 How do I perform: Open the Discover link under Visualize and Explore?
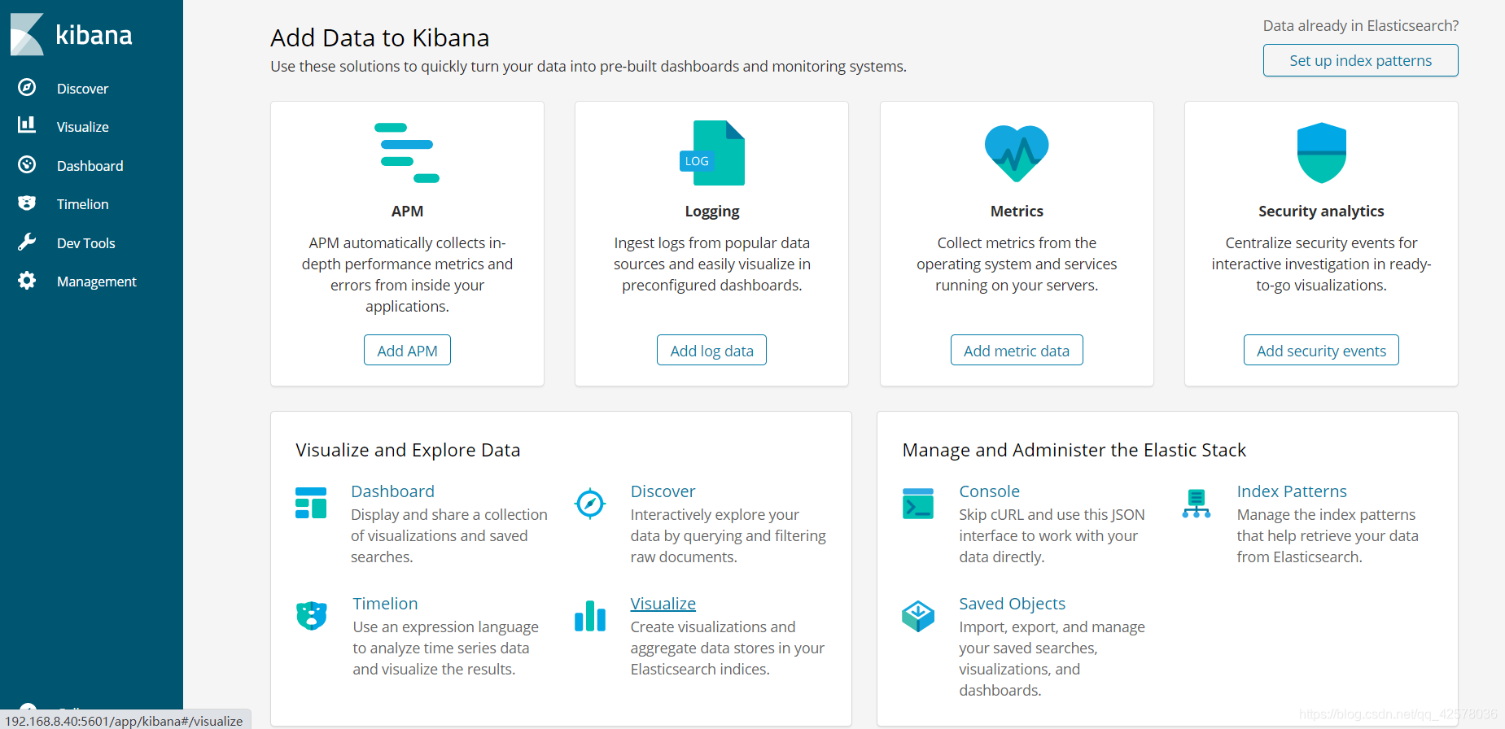[x=663, y=491]
